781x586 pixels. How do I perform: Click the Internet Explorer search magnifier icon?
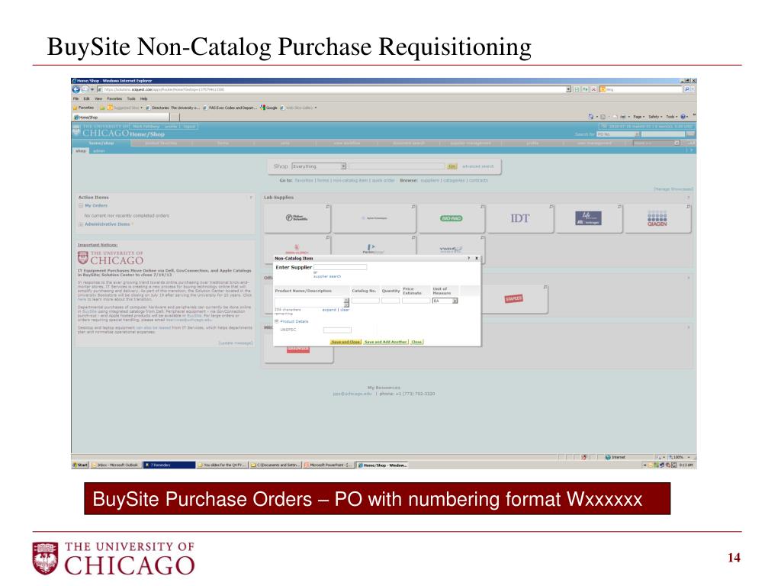click(686, 89)
